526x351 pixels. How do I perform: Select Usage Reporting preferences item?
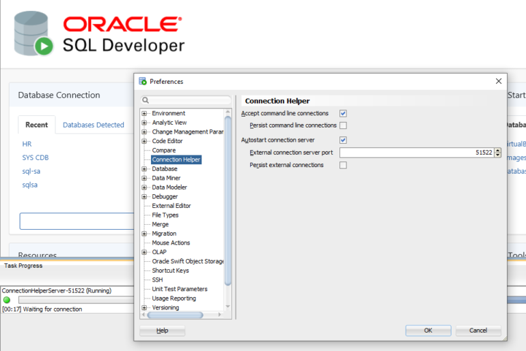[x=174, y=298]
